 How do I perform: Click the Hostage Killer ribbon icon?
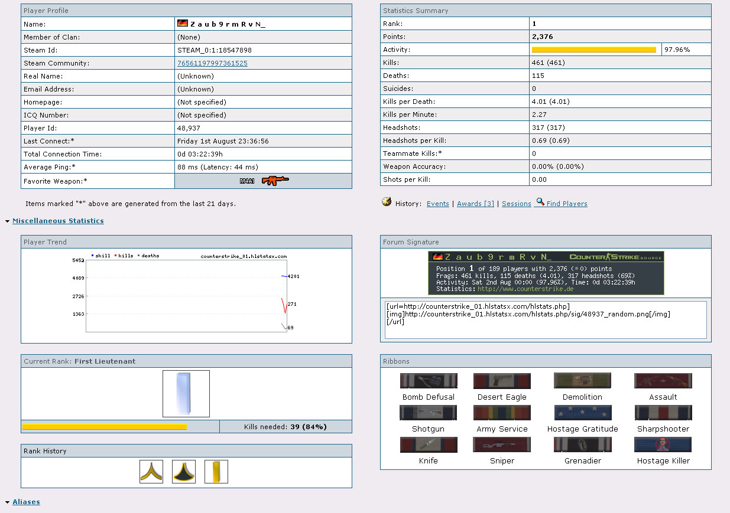[663, 445]
